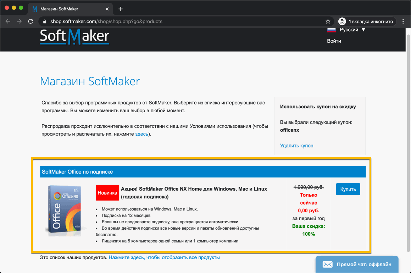Close the Магазин SoftMaker tab
Screen dimensions: 411x273
tap(107, 9)
